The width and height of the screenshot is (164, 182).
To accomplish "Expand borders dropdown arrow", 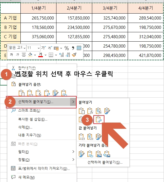I will click(56, 55).
